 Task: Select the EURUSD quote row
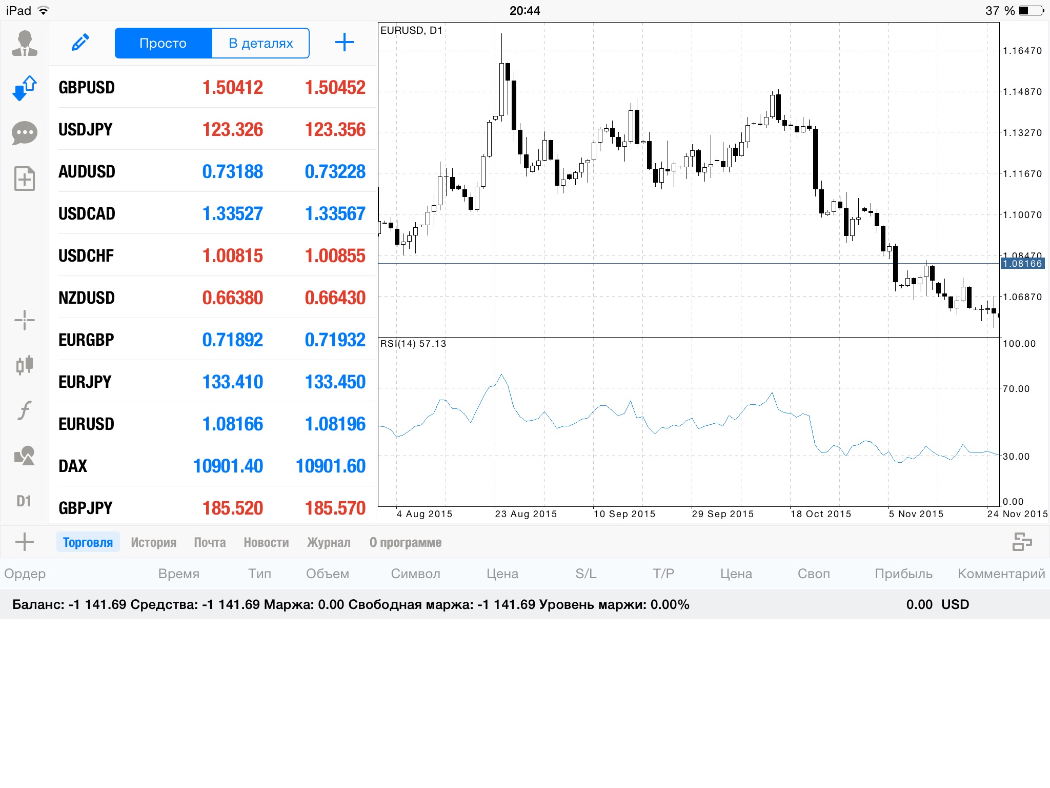click(x=212, y=424)
